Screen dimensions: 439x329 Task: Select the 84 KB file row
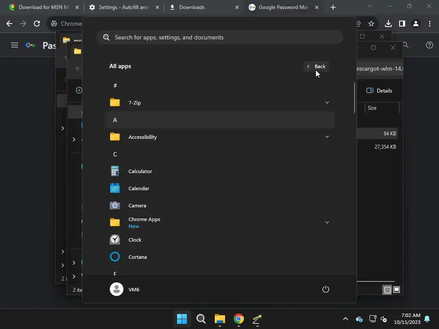click(377, 134)
